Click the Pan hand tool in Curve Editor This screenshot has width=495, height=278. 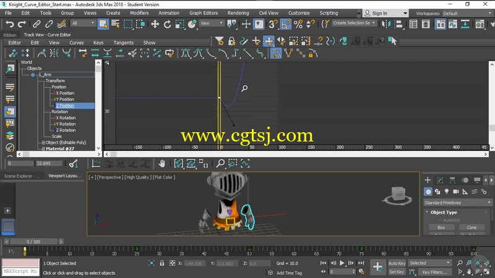pos(161,163)
